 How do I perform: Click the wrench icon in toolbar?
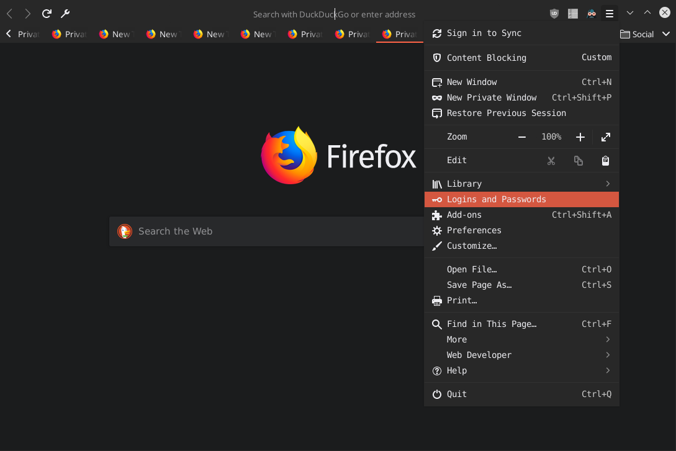[65, 14]
